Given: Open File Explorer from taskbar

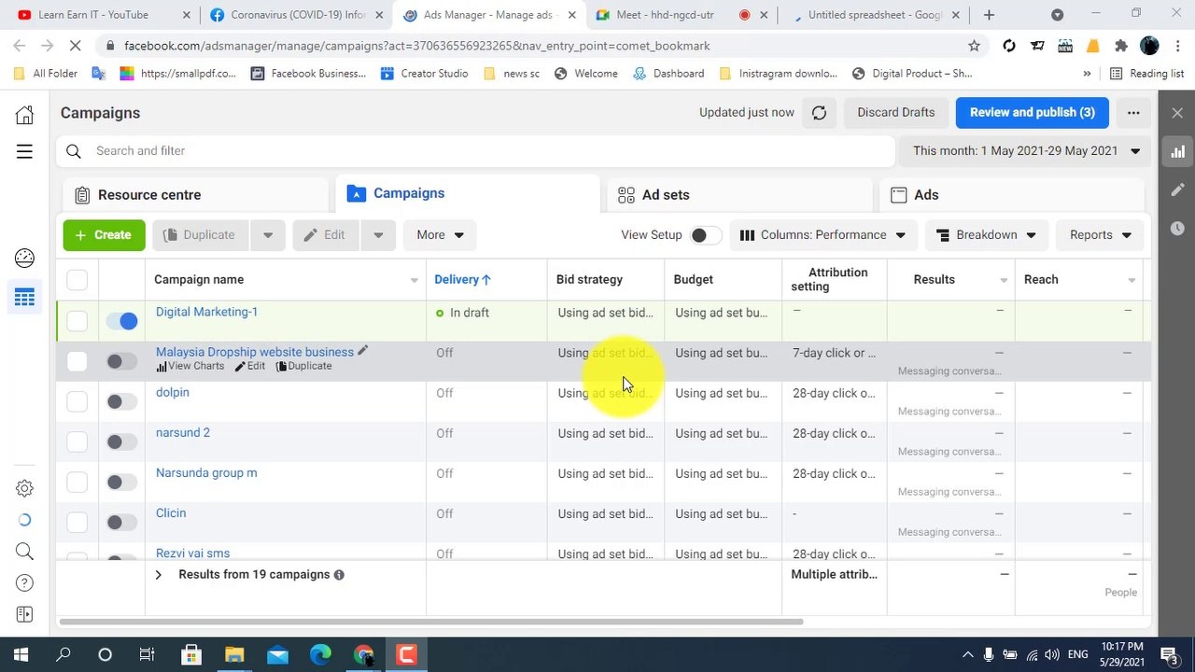Looking at the screenshot, I should click(234, 655).
